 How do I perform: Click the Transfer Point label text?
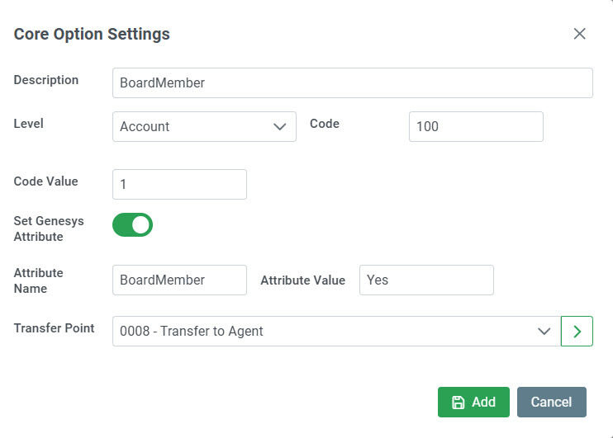click(54, 328)
